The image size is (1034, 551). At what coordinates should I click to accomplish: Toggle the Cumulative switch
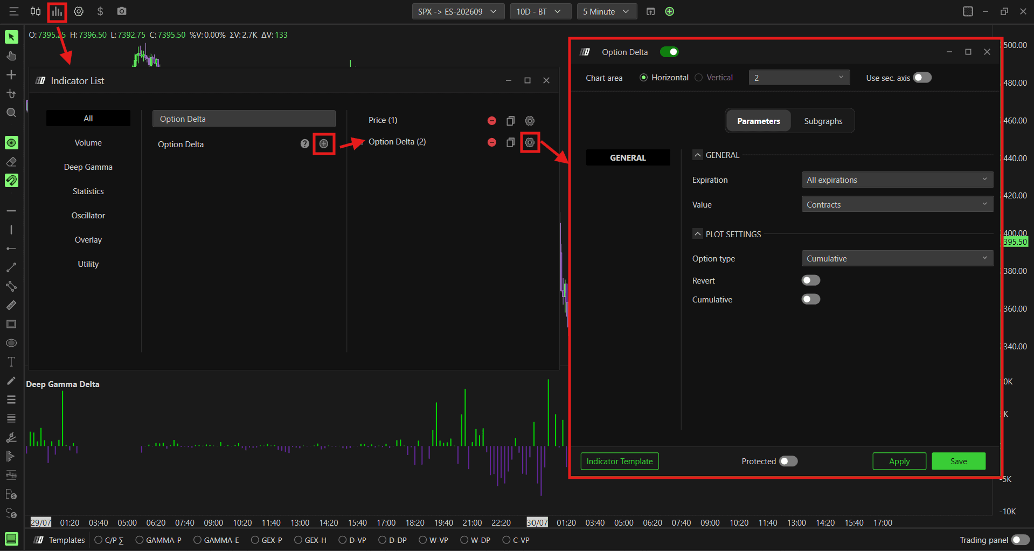[811, 299]
